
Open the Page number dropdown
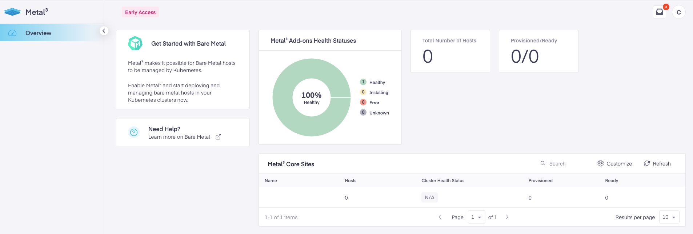[476, 217]
